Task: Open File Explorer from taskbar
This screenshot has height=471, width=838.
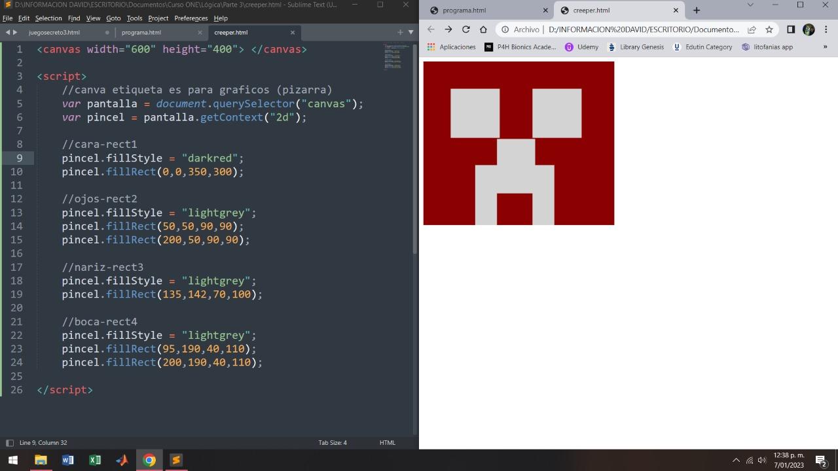Action: 41,460
